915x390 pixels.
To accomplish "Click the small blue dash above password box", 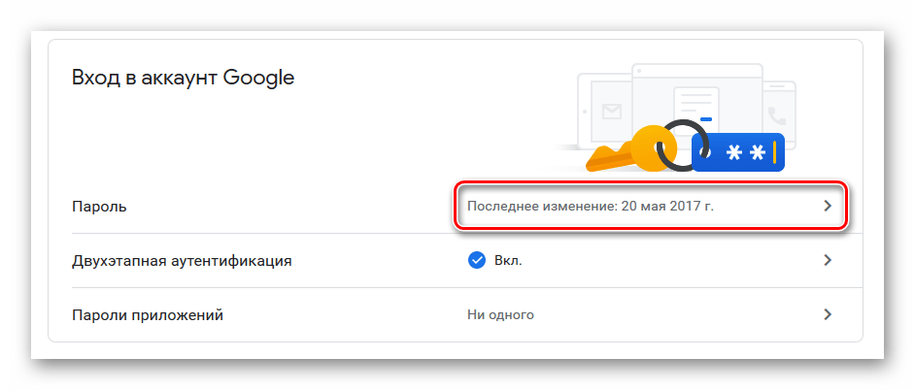I will [x=706, y=119].
